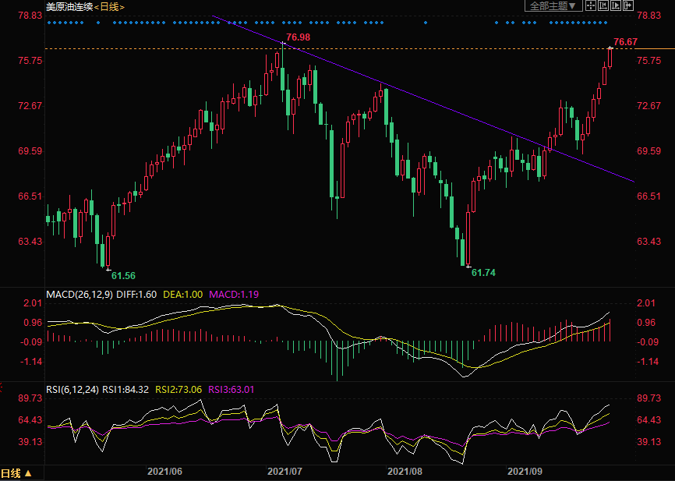
Task: Open the 全部主题 dropdown
Action: 553,6
